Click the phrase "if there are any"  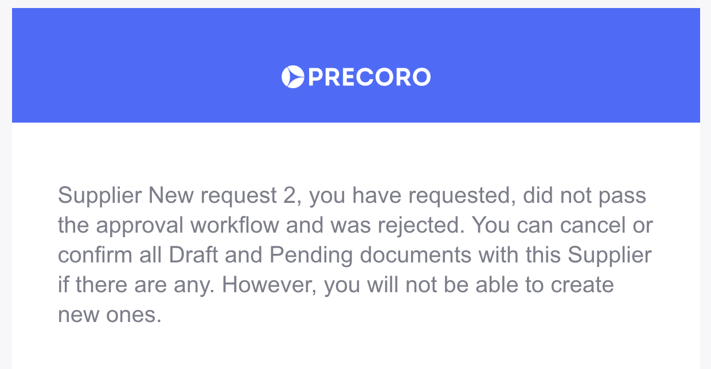[x=137, y=285]
